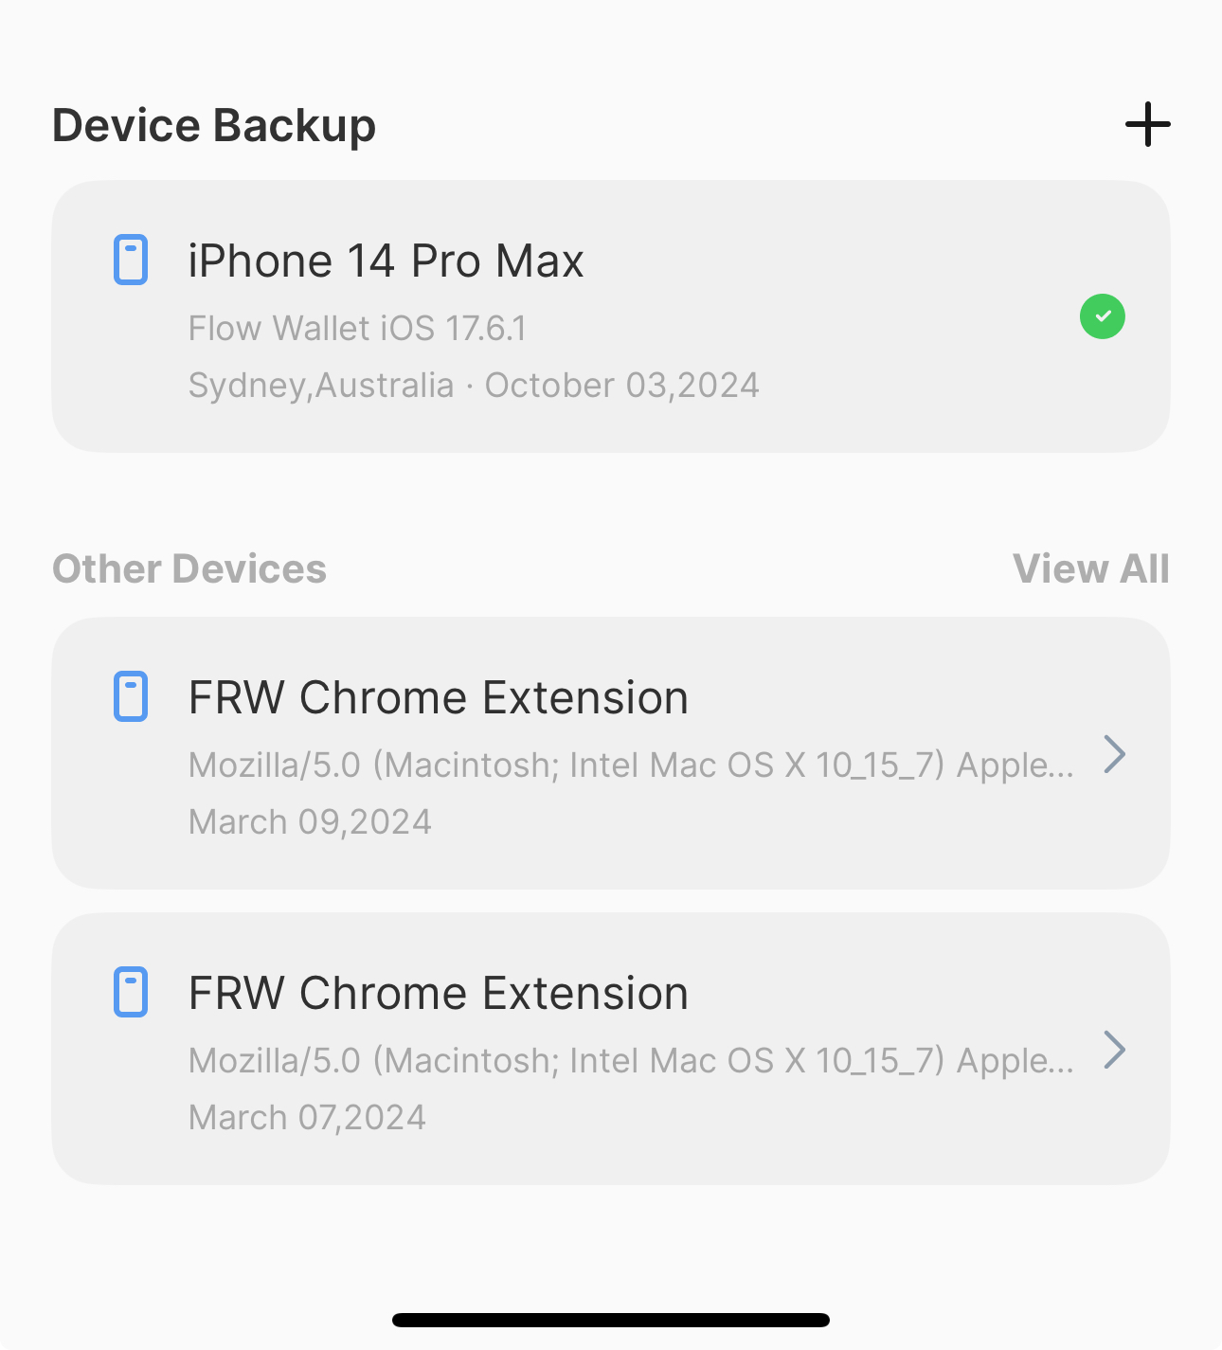This screenshot has width=1222, height=1350.
Task: Tap the plus icon to add device backup
Action: (1147, 125)
